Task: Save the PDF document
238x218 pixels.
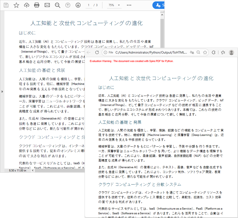Action: click(x=6, y=5)
